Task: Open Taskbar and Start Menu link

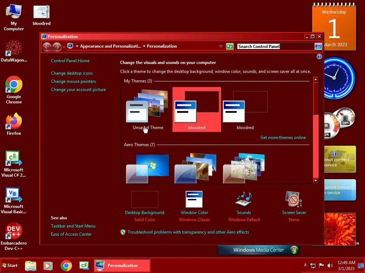Action: (x=73, y=226)
